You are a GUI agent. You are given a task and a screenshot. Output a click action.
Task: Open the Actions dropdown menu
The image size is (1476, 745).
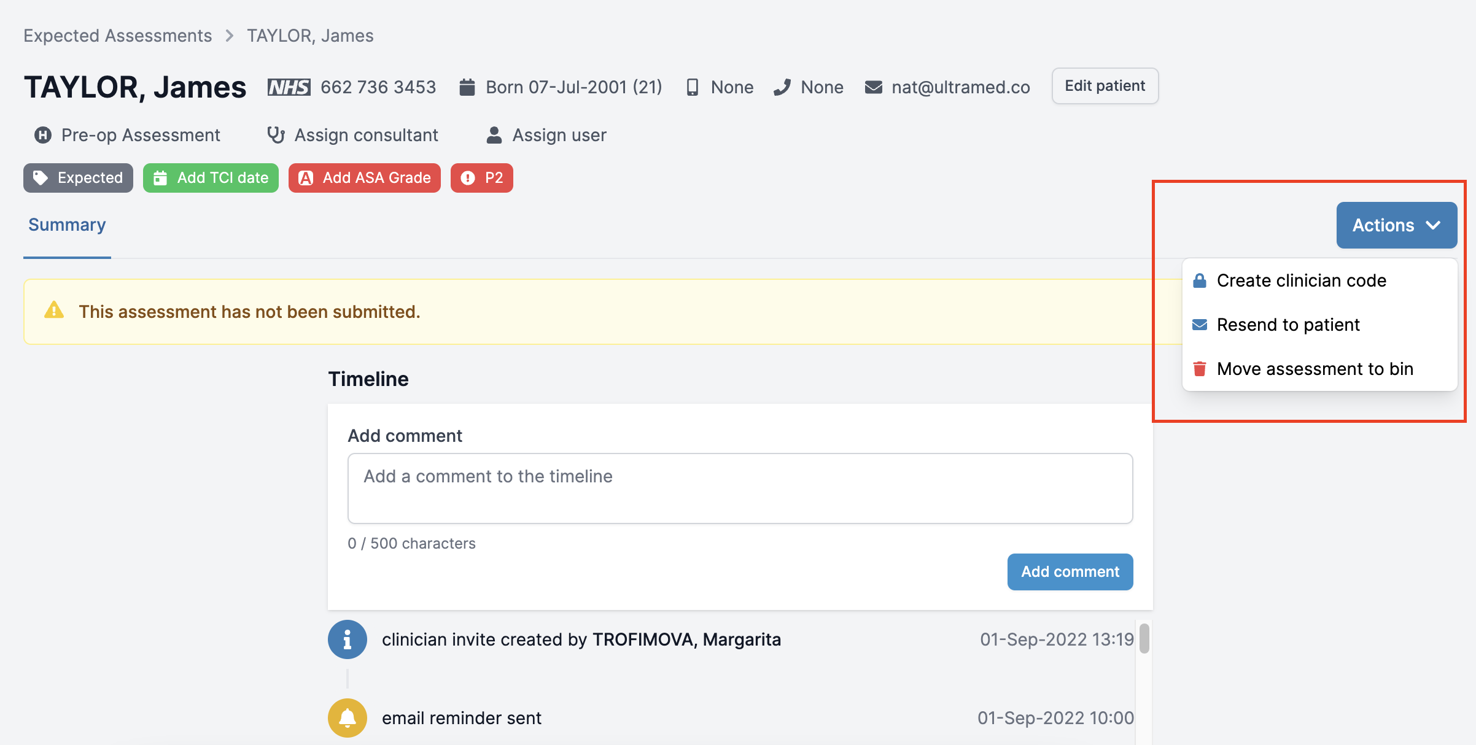pos(1396,225)
